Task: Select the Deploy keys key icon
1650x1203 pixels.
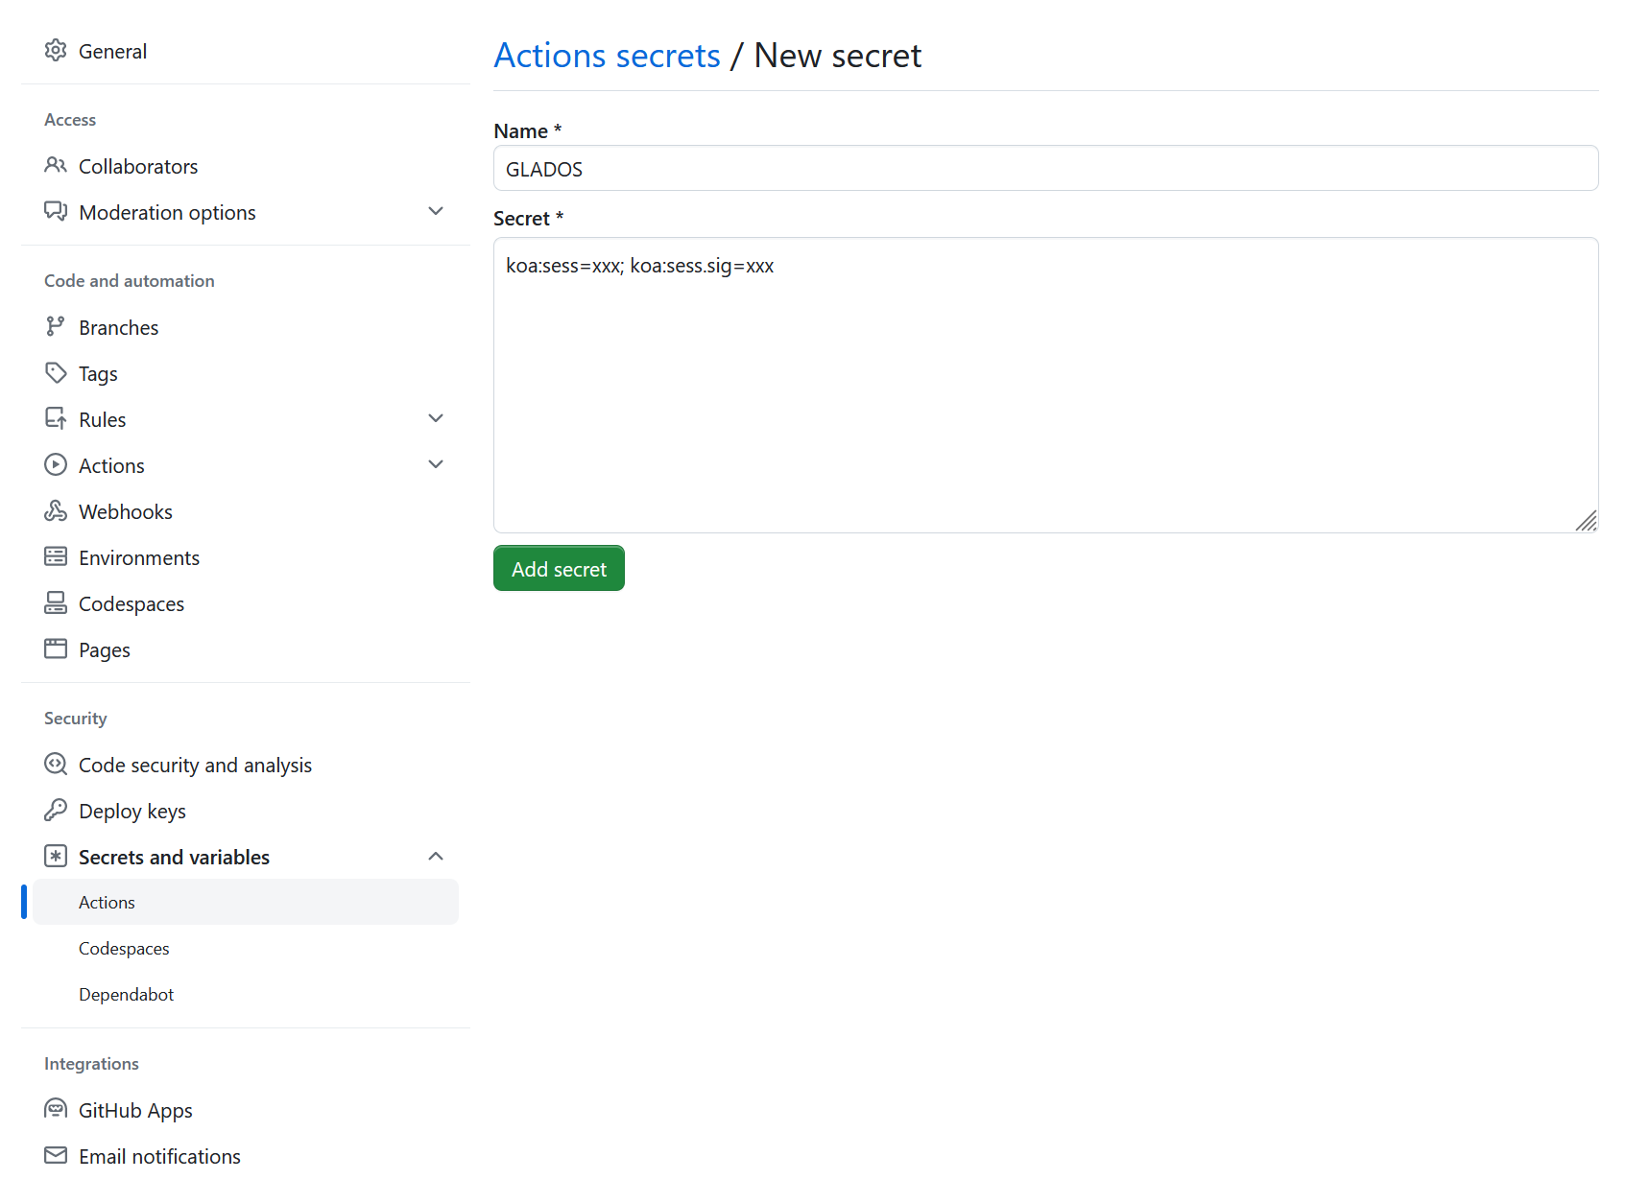Action: 56,810
